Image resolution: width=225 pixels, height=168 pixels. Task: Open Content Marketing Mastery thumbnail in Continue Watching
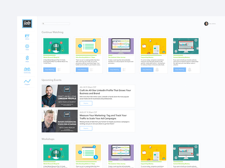click(x=186, y=46)
